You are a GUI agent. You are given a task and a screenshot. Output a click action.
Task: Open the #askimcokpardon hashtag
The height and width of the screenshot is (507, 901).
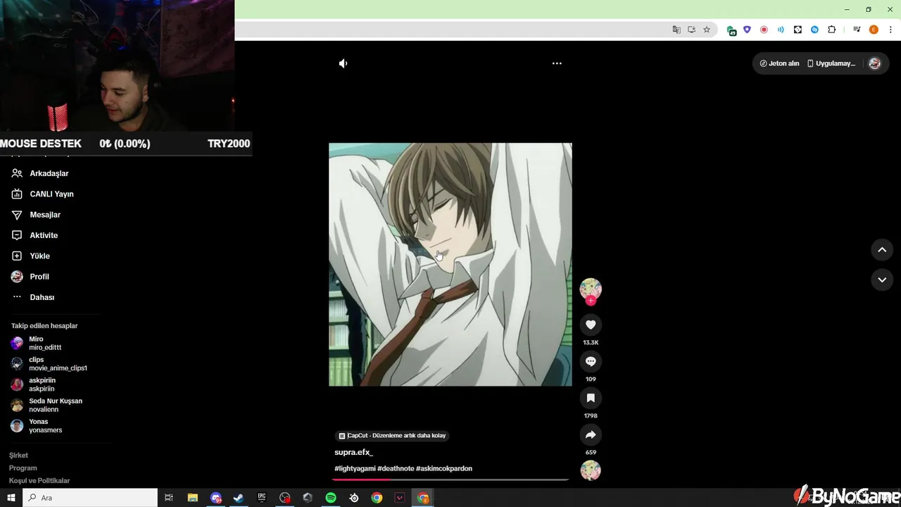tap(444, 468)
